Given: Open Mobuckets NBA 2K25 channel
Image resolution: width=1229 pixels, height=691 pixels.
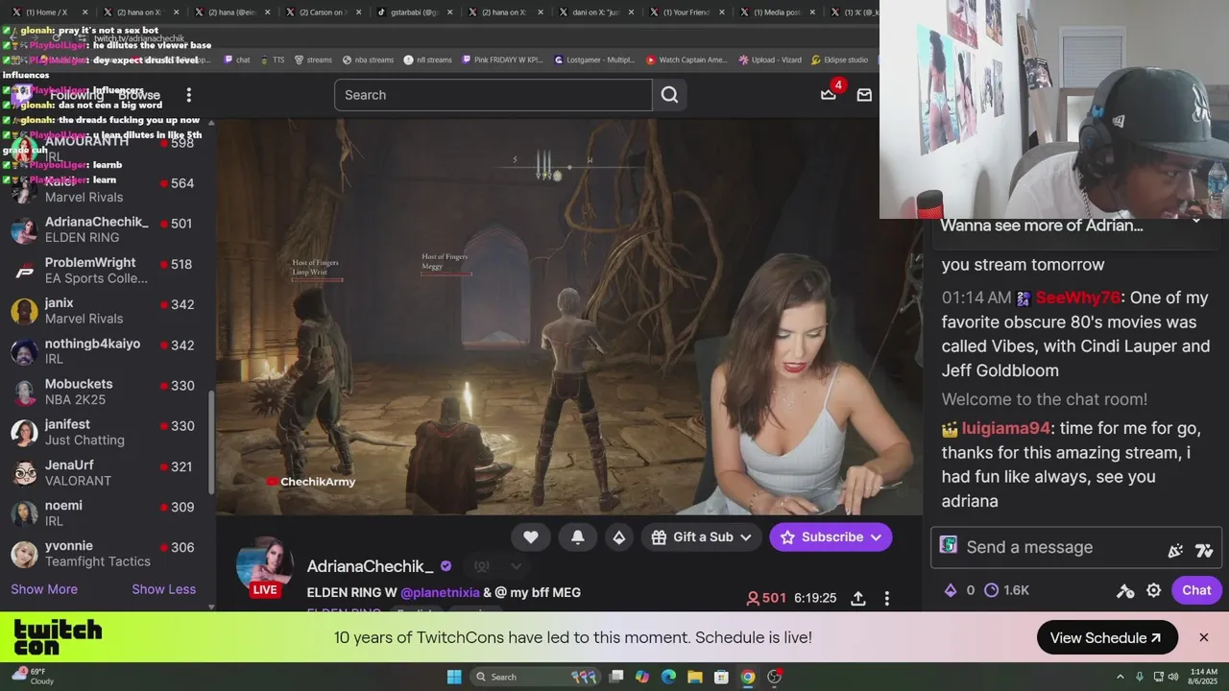Looking at the screenshot, I should (x=106, y=392).
